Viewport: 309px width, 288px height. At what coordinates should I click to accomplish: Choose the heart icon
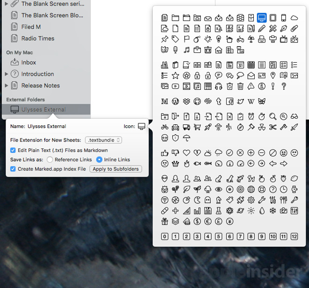click(186, 153)
